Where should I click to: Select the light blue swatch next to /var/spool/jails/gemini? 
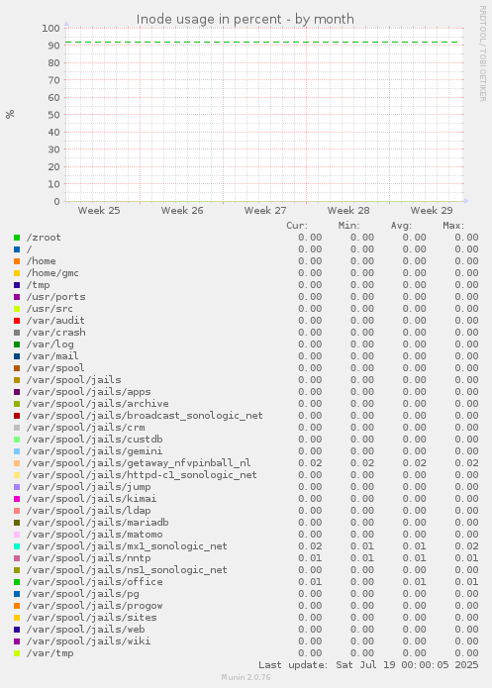17,450
